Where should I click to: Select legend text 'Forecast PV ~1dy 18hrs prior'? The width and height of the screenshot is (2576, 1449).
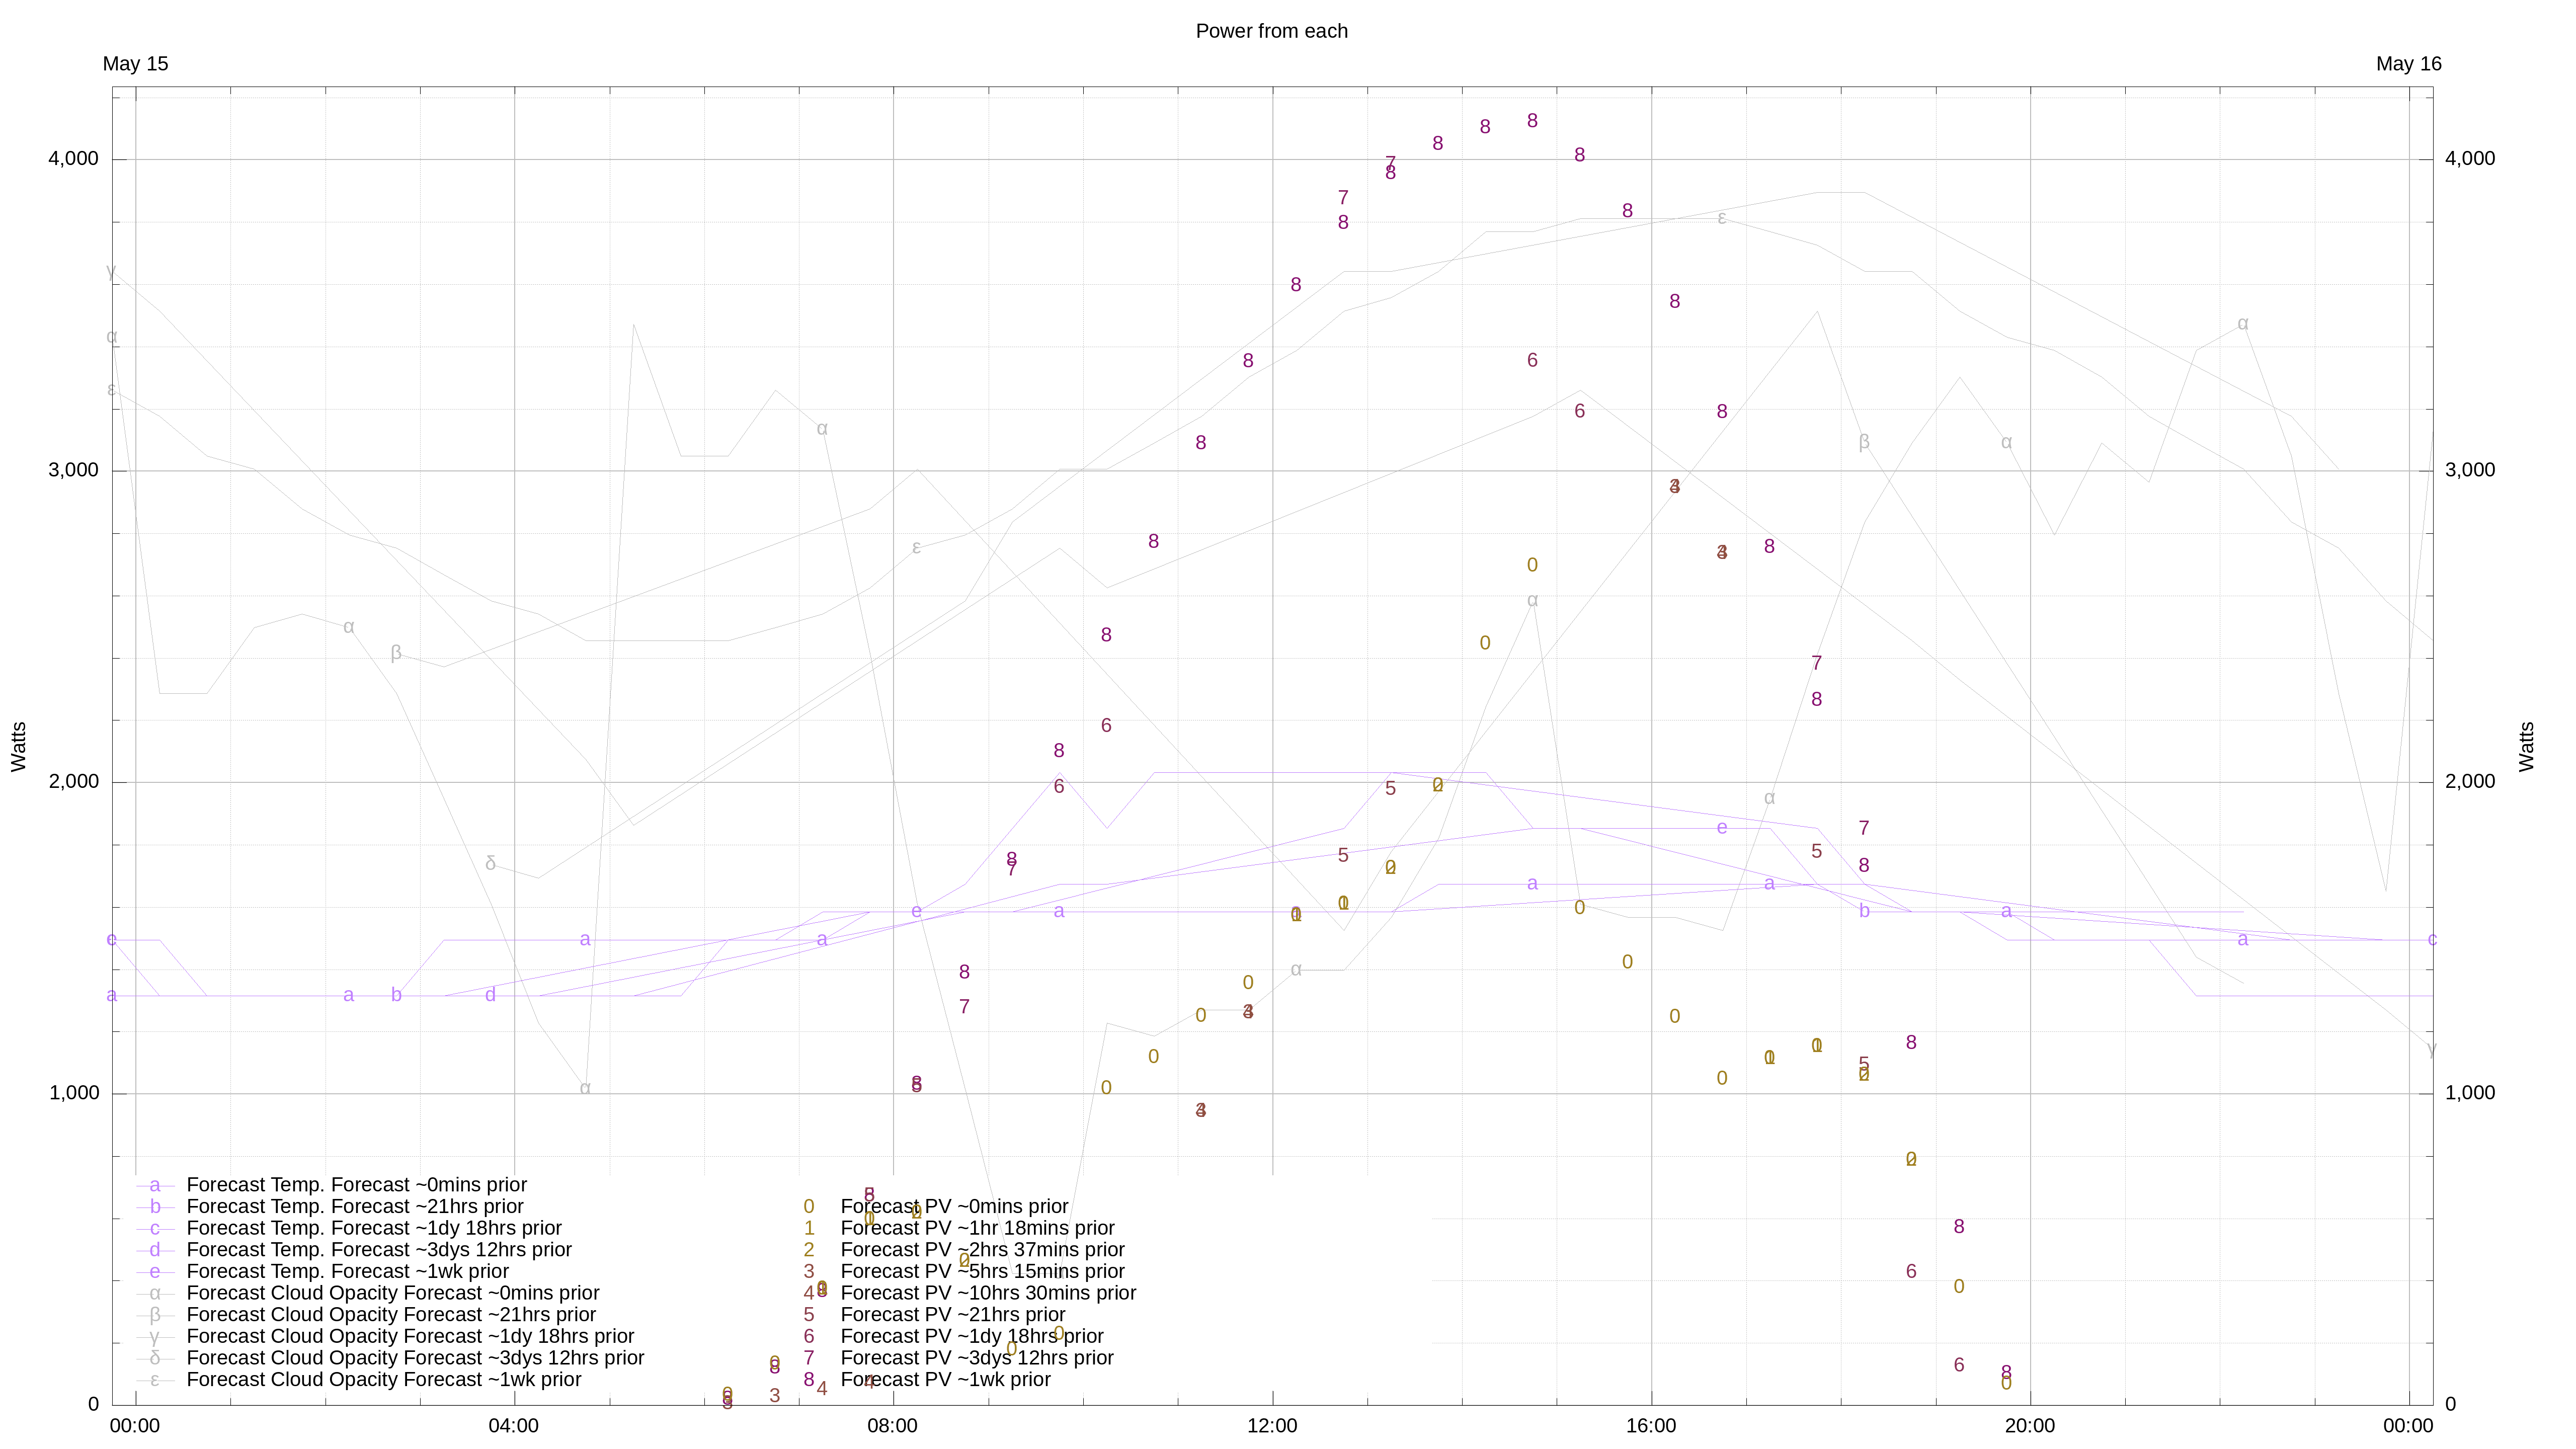pyautogui.click(x=972, y=1337)
